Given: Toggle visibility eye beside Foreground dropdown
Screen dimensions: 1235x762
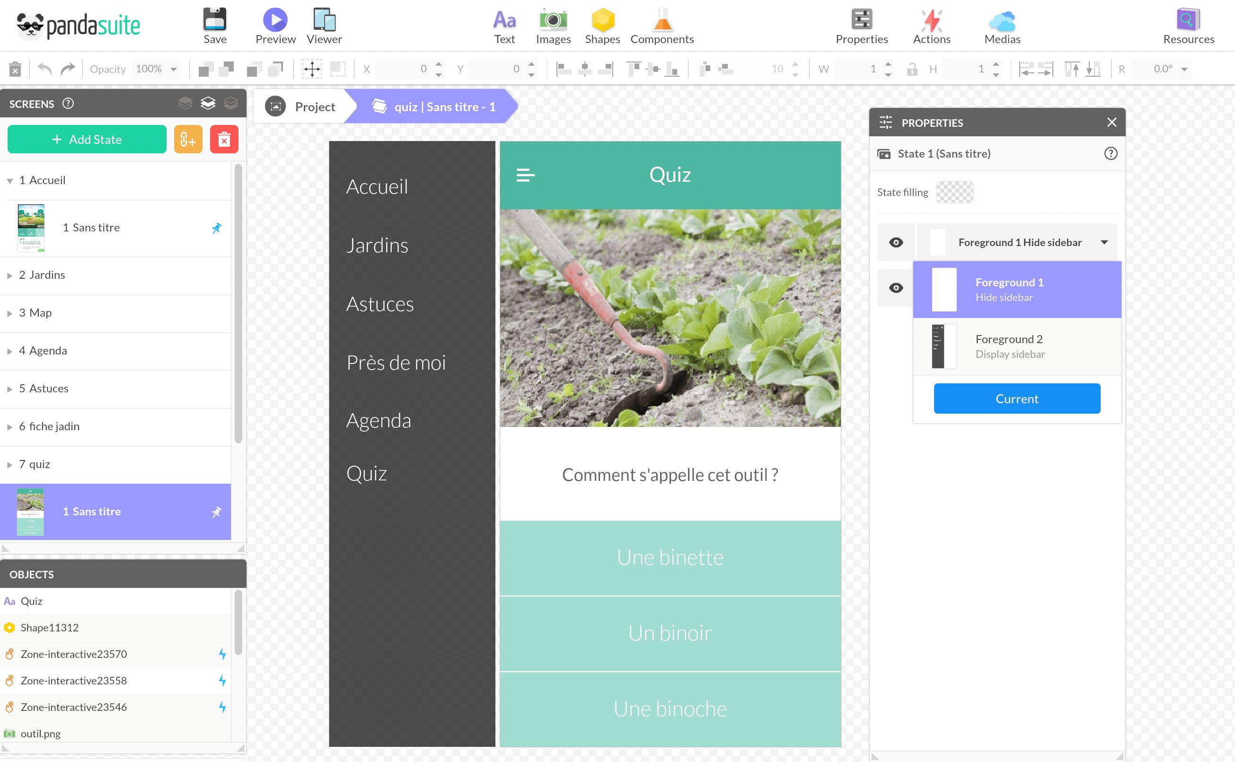Looking at the screenshot, I should [895, 242].
